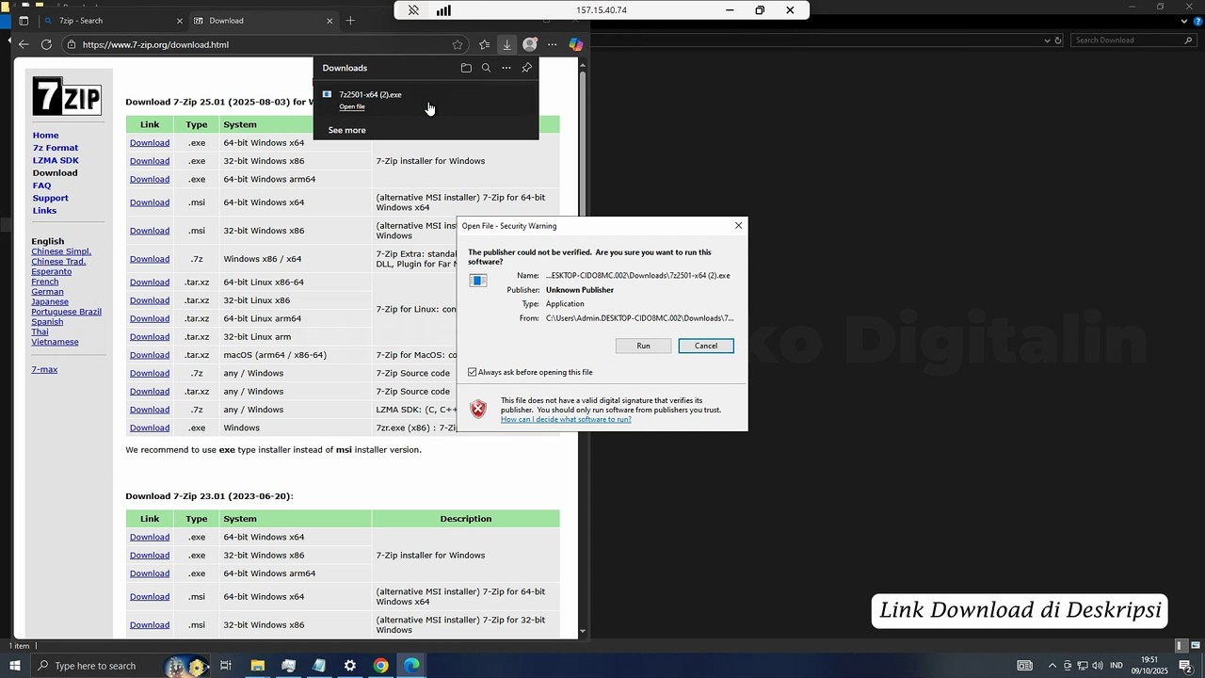Viewport: 1205px width, 678px height.
Task: Download 64-bit Windows x64 .exe for 25.01
Action: click(x=150, y=143)
